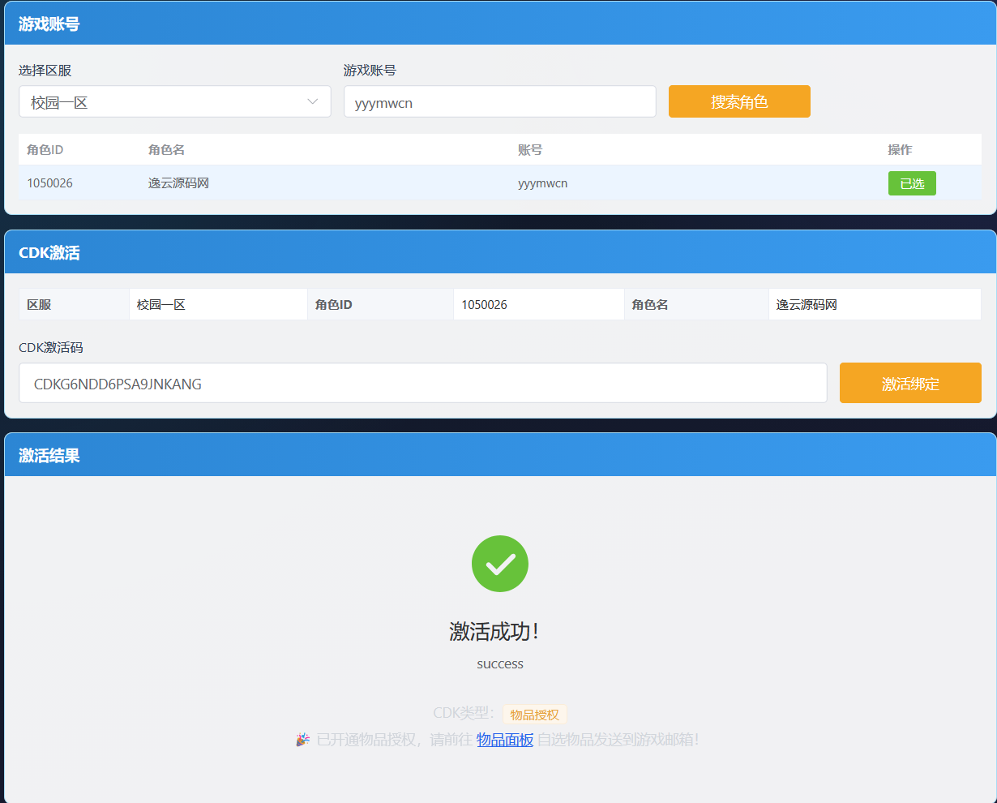Click the CDK激活码 field label
This screenshot has width=997, height=803.
[x=51, y=347]
